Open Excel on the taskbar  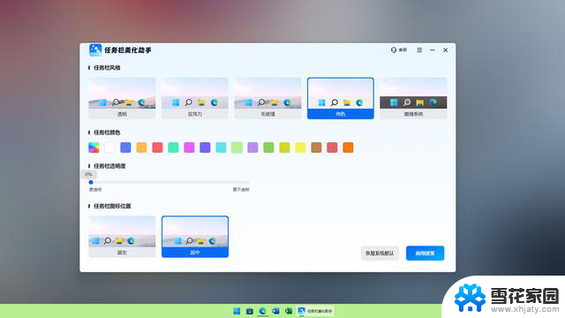[289, 311]
